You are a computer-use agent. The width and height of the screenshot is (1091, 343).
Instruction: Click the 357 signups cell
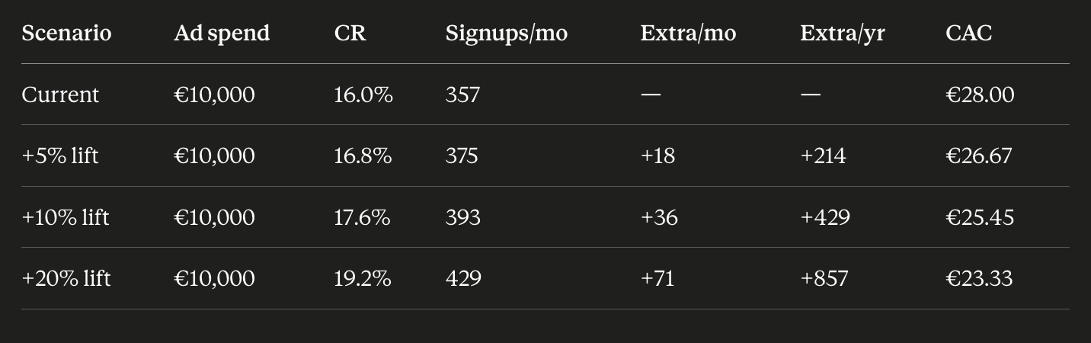coord(462,95)
